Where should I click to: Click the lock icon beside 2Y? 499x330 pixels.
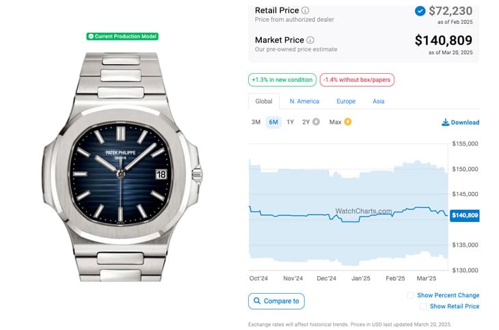(x=316, y=122)
